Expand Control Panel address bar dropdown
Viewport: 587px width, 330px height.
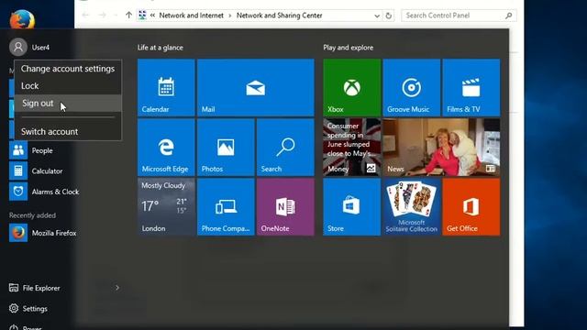377,16
